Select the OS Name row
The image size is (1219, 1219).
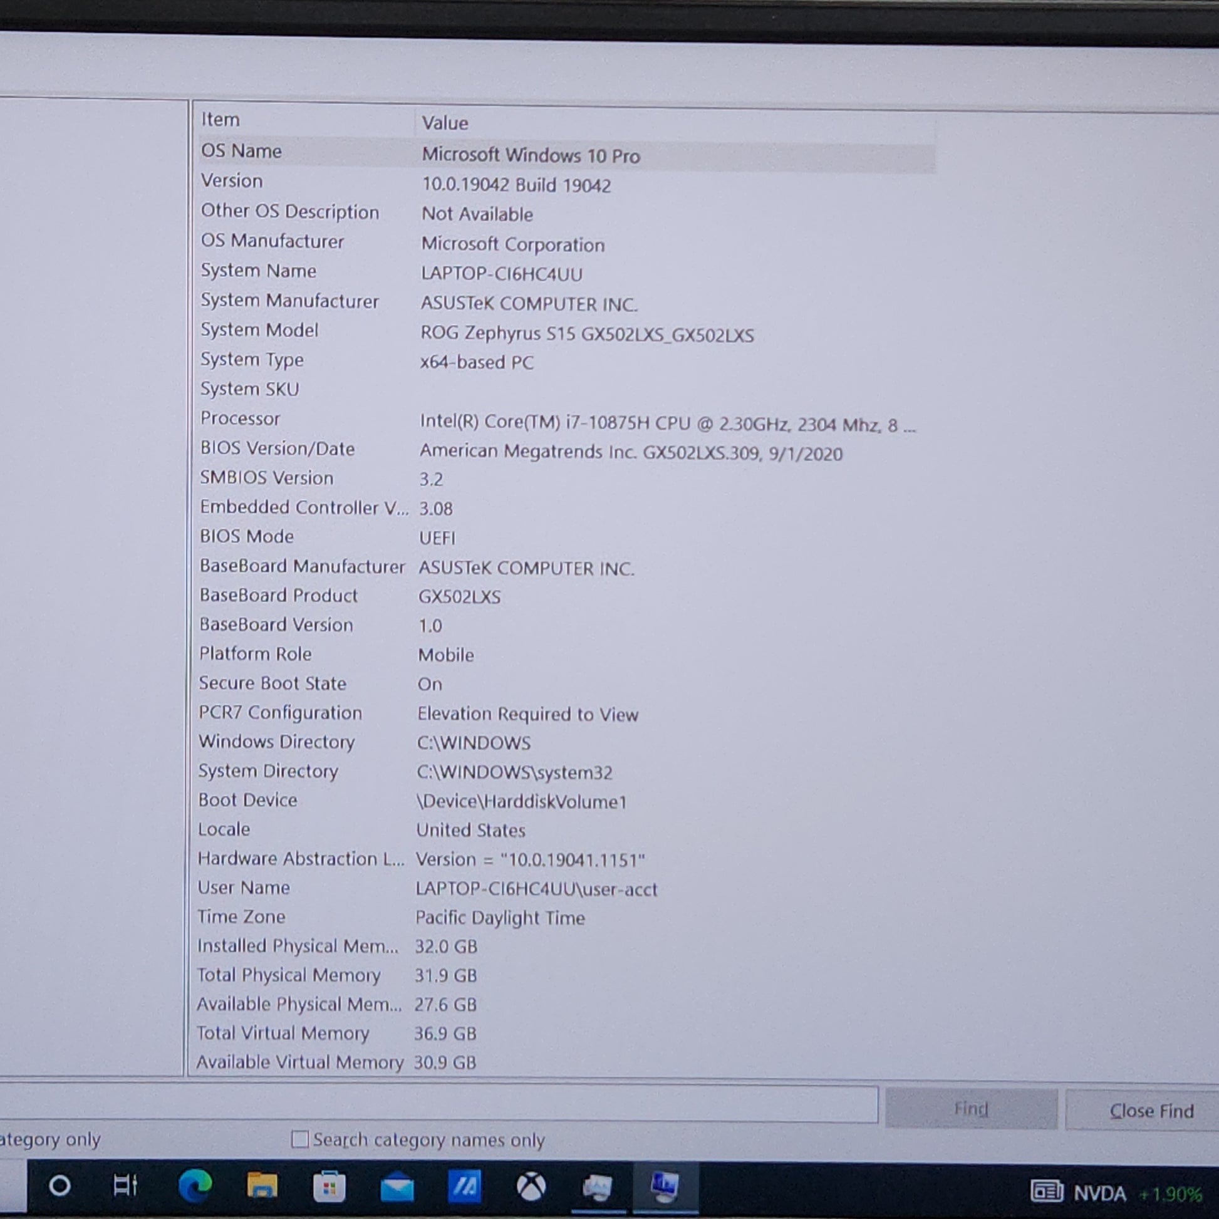(242, 152)
